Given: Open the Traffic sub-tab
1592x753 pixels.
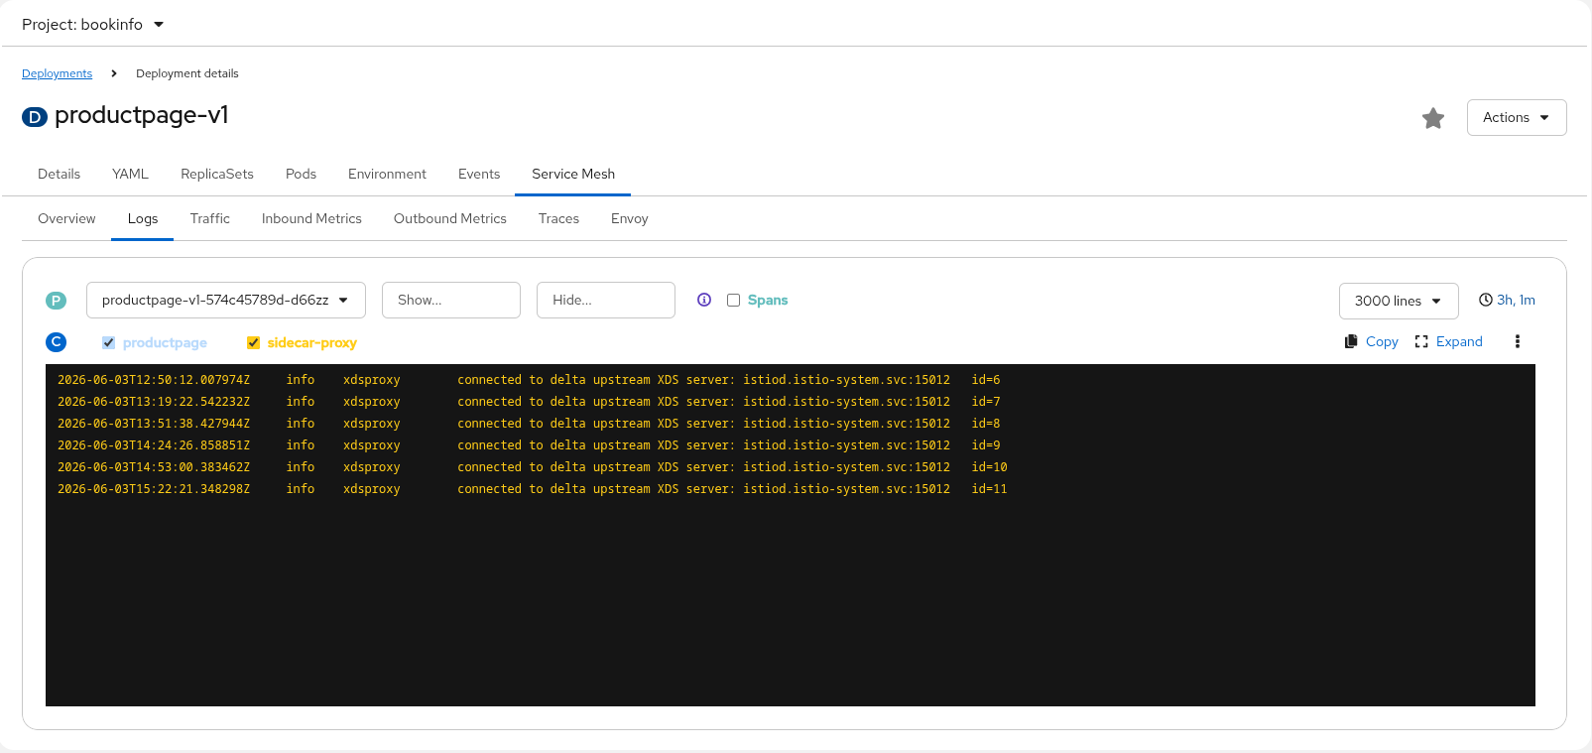Looking at the screenshot, I should 210,218.
